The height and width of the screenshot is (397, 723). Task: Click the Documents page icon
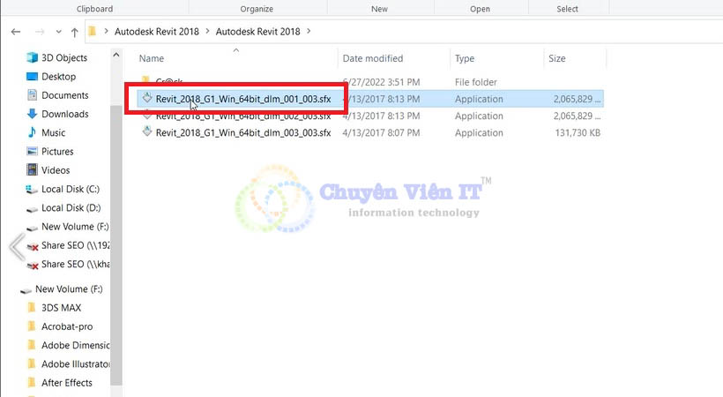32,95
